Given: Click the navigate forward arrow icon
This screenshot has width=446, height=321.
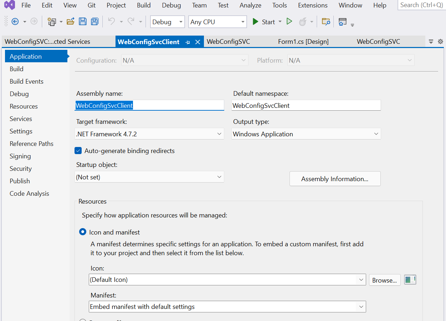Looking at the screenshot, I should 34,22.
